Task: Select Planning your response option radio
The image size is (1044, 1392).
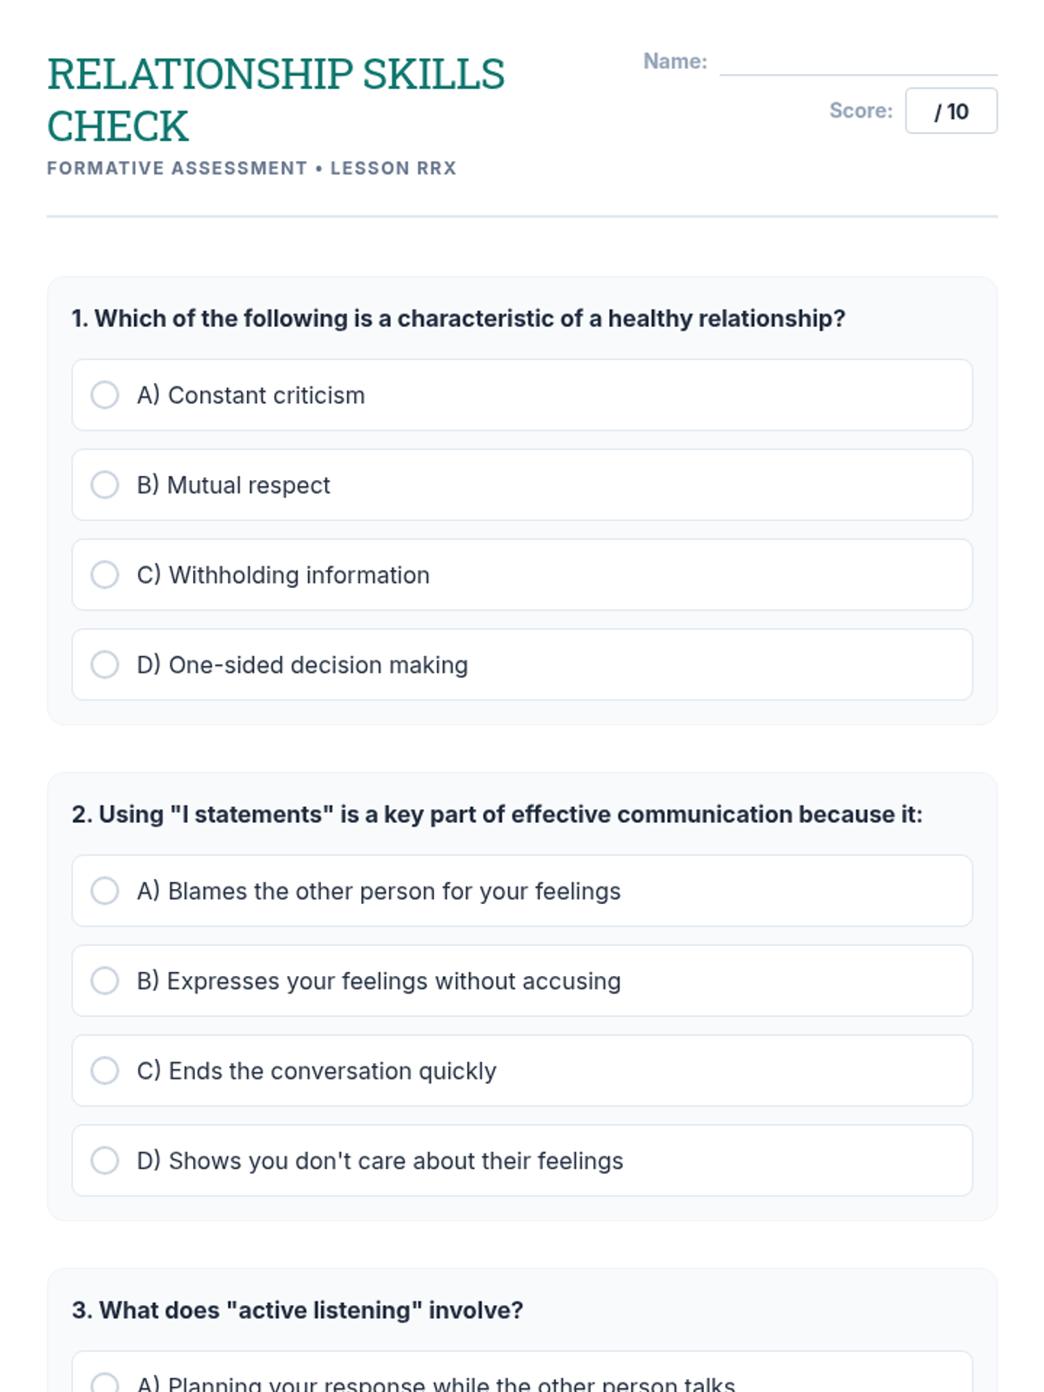Action: [104, 1383]
